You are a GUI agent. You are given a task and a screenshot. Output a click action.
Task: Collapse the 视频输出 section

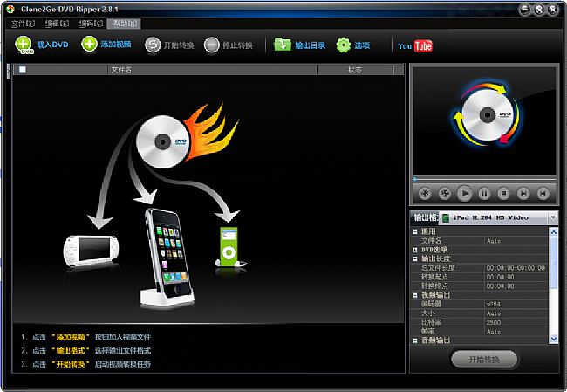click(415, 295)
